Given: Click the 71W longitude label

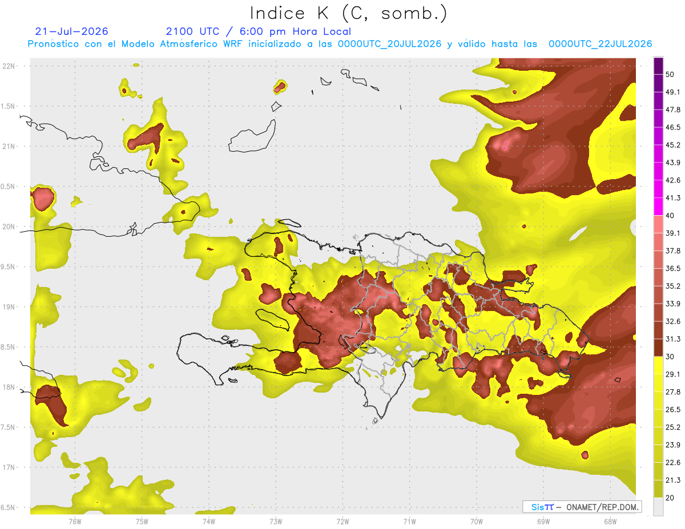Looking at the screenshot, I should pyautogui.click(x=409, y=521).
